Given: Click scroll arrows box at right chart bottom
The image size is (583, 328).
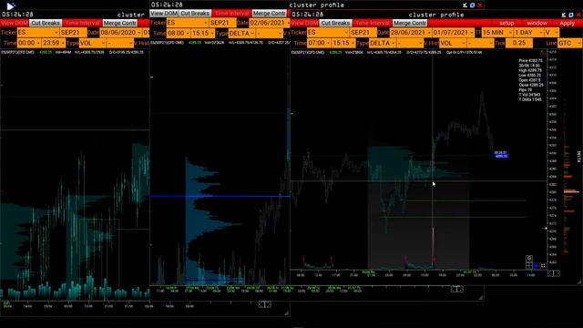Looking at the screenshot, I should (554, 273).
